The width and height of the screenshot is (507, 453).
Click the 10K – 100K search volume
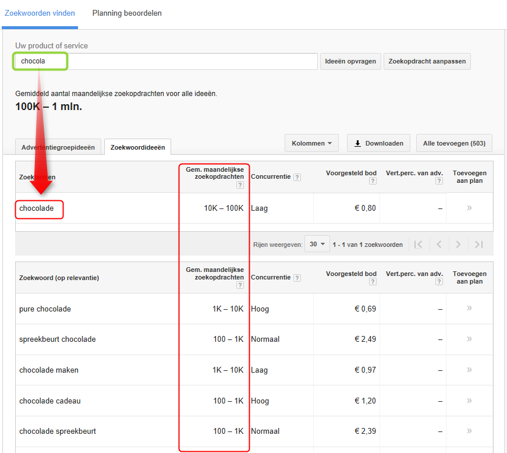[224, 208]
